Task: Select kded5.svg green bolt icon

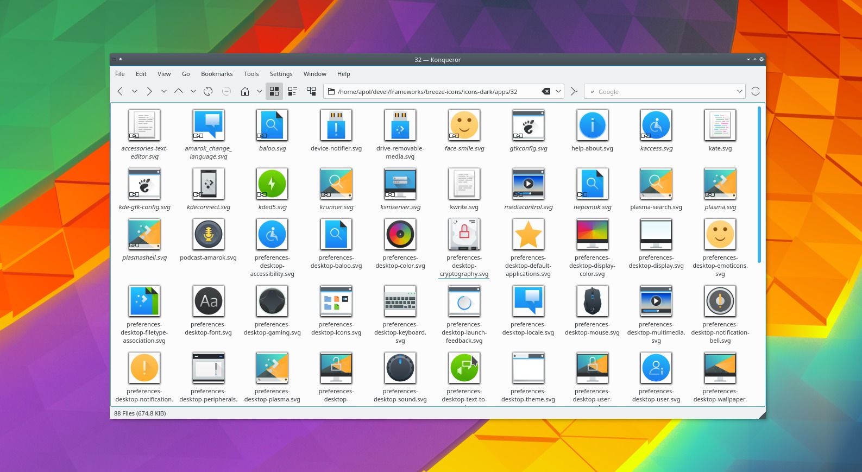Action: click(272, 183)
